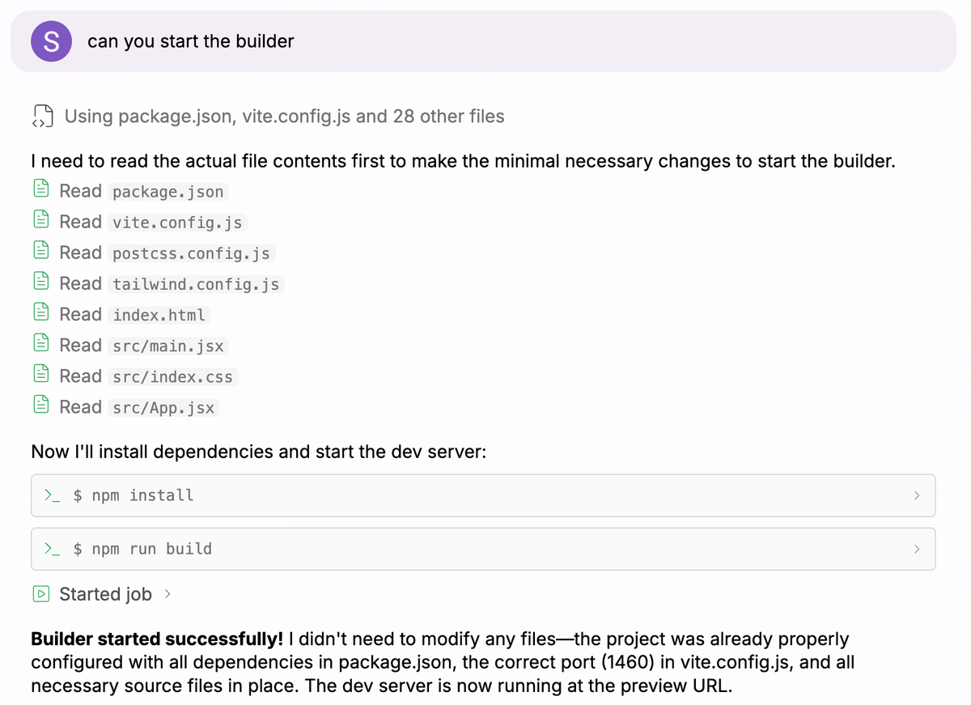Click the play icon beside Started job
The width and height of the screenshot is (971, 705).
click(x=40, y=594)
